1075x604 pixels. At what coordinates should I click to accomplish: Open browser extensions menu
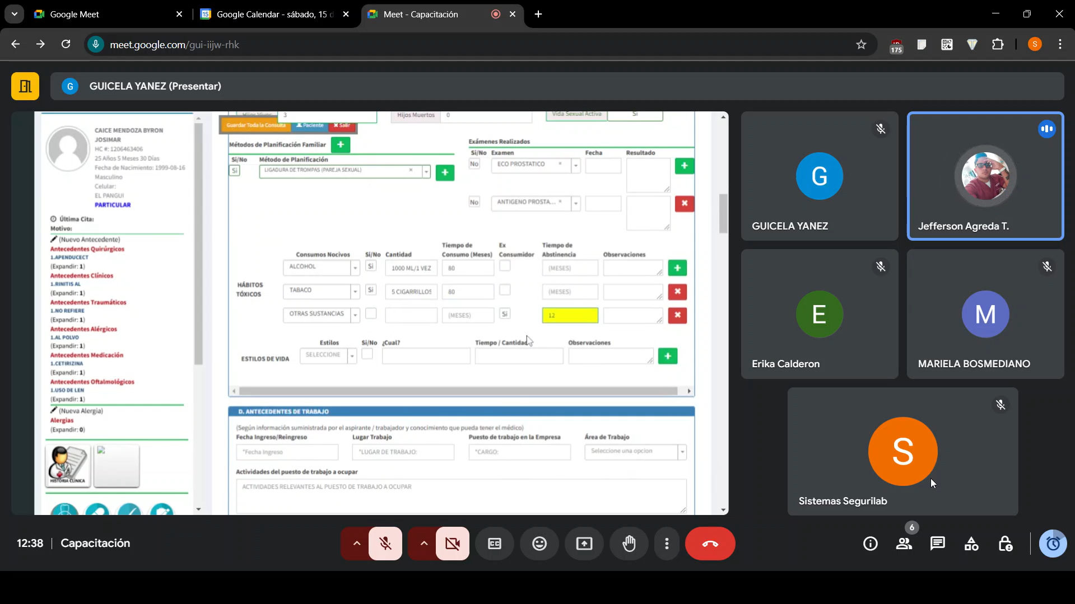[x=998, y=44]
